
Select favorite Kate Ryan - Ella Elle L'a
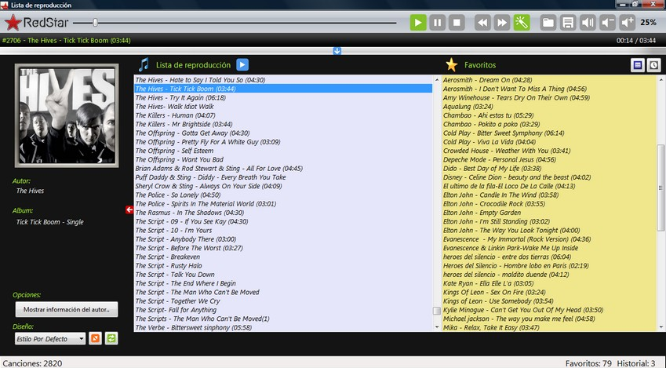(x=549, y=283)
